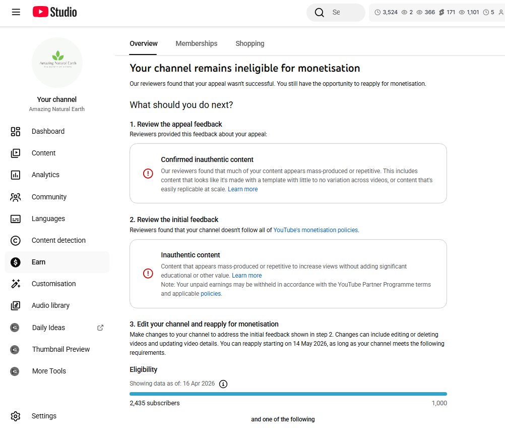
Task: Click the search magnifier icon
Action: 319,12
